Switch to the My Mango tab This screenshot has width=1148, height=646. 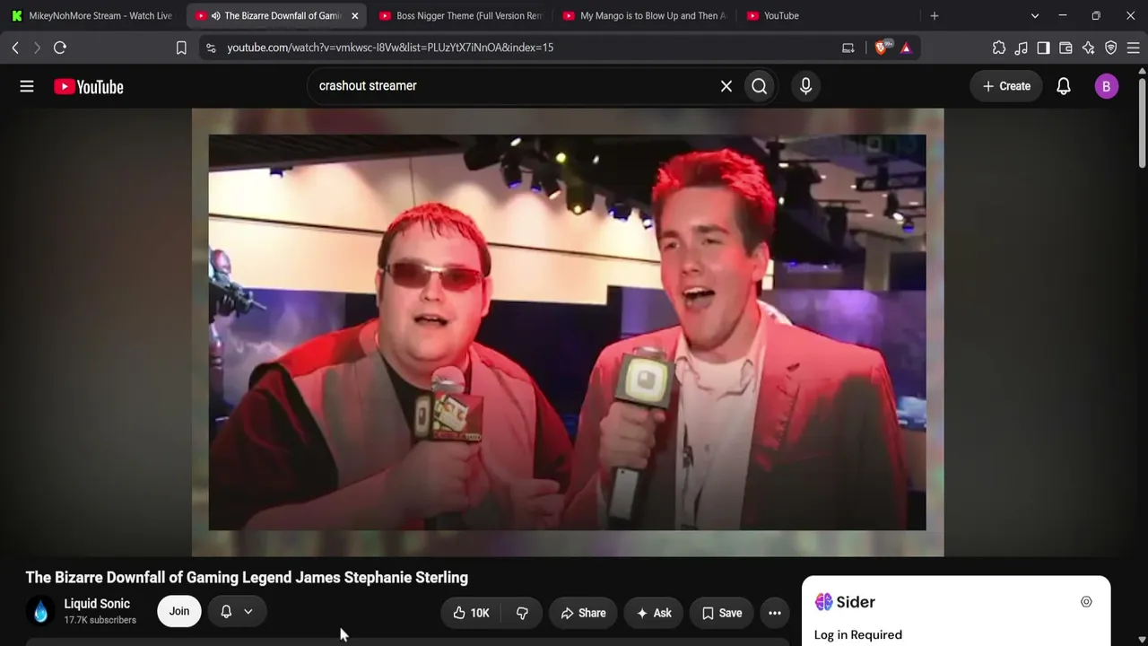[x=644, y=16]
